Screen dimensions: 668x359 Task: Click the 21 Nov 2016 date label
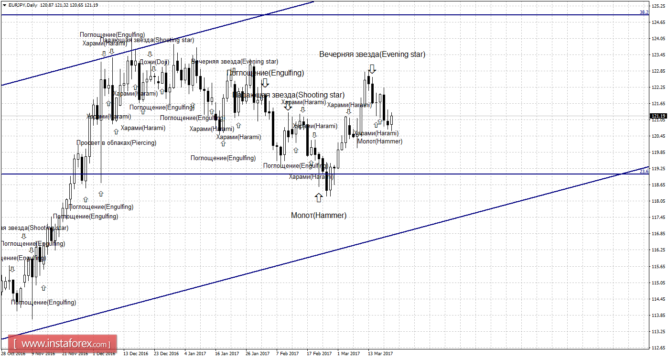coord(75,354)
